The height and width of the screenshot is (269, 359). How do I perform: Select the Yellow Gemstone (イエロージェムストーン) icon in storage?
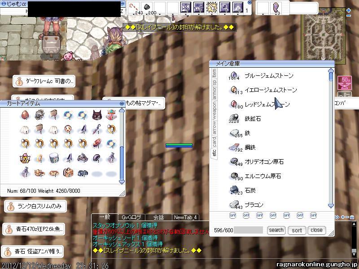(233, 89)
